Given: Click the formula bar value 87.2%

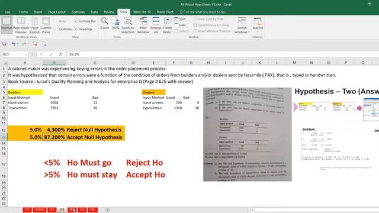Looking at the screenshot, I should (75, 54).
